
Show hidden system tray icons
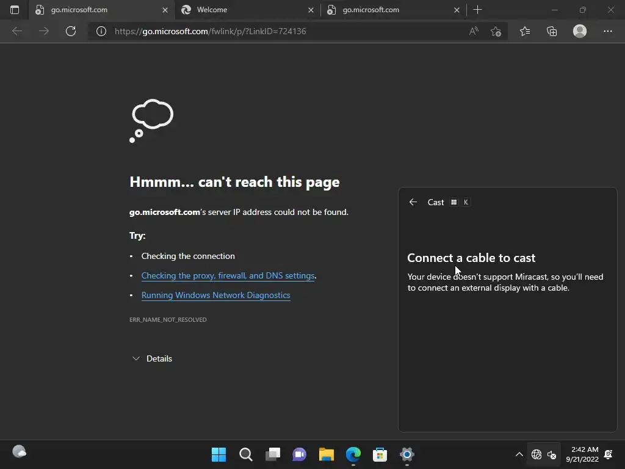pyautogui.click(x=519, y=454)
